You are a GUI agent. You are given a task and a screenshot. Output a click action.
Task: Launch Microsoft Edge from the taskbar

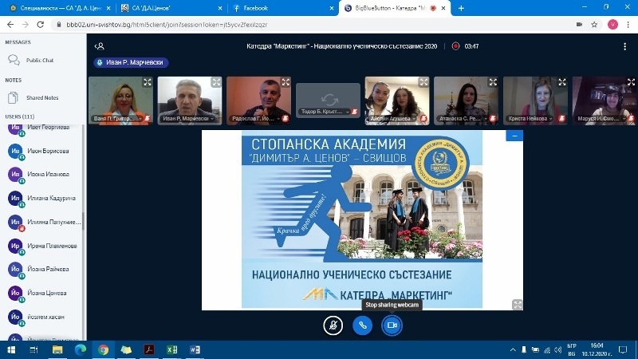pos(81,349)
